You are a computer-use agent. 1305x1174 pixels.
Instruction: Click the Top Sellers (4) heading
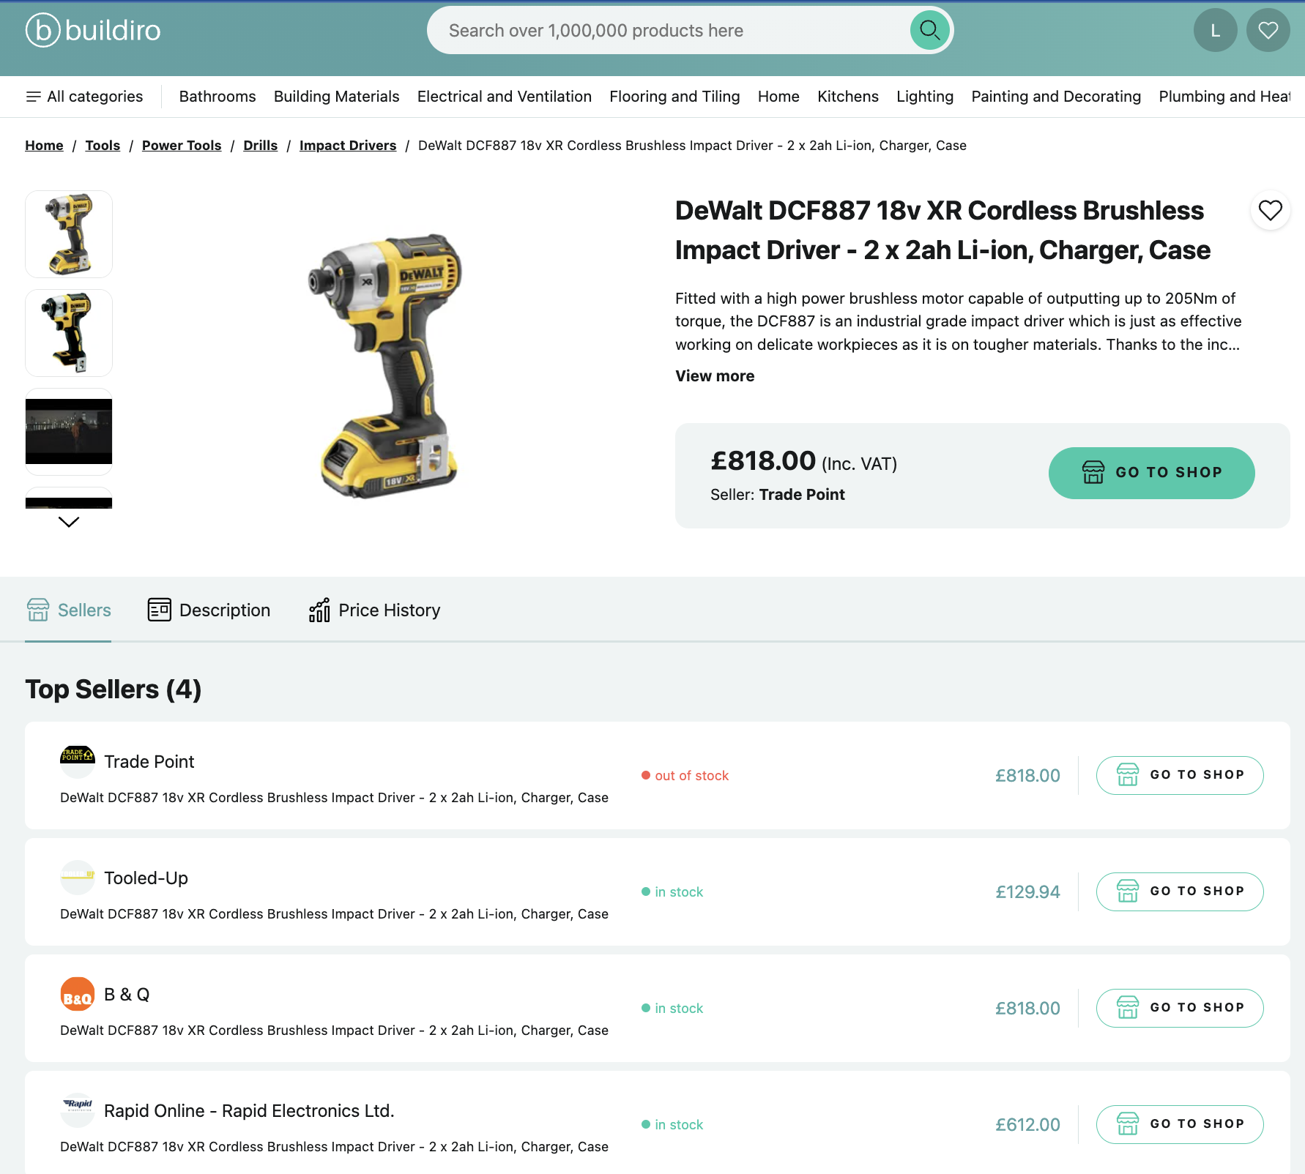pos(114,689)
